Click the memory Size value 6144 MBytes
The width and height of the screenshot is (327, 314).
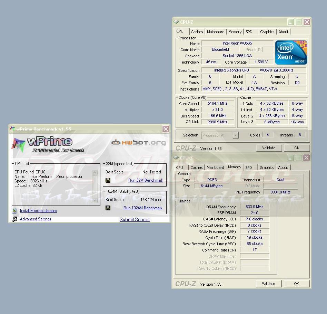click(x=212, y=186)
